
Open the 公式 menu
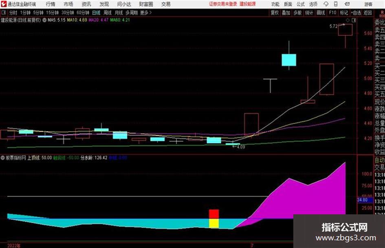(300, 4)
